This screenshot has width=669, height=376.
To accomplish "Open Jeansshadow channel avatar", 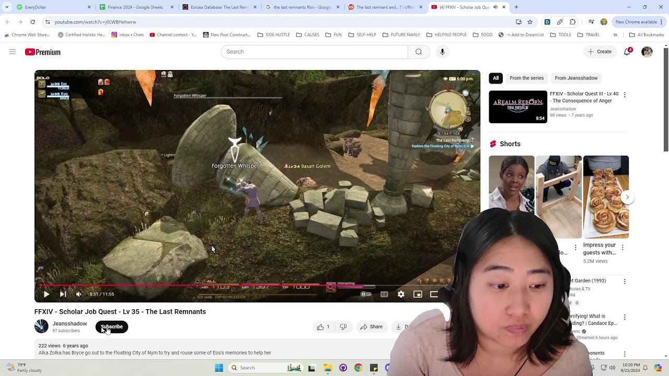I will (41, 326).
